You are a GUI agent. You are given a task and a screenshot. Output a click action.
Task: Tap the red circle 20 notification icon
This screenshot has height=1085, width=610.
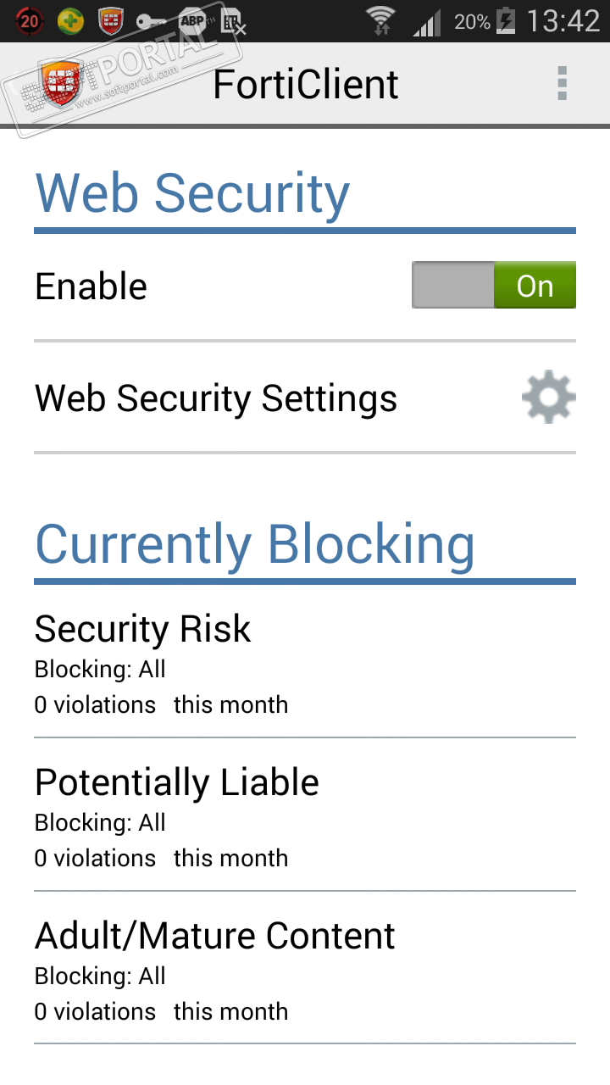pyautogui.click(x=29, y=20)
